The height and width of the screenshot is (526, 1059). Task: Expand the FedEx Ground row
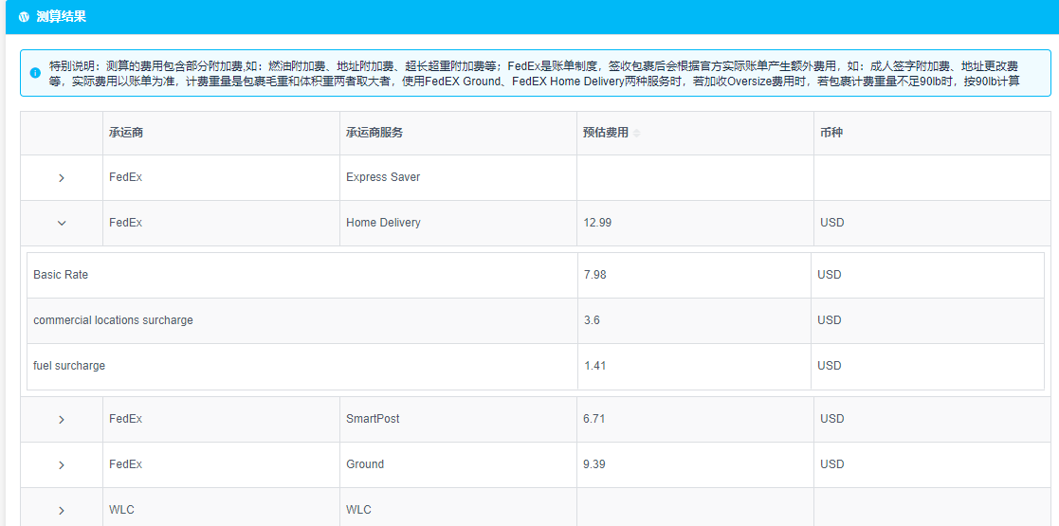tap(62, 464)
